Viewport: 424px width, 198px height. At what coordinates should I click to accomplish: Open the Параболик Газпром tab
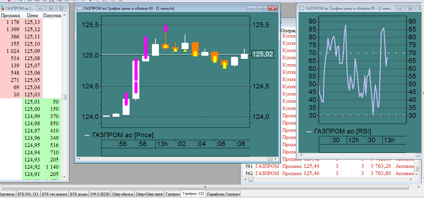224,194
